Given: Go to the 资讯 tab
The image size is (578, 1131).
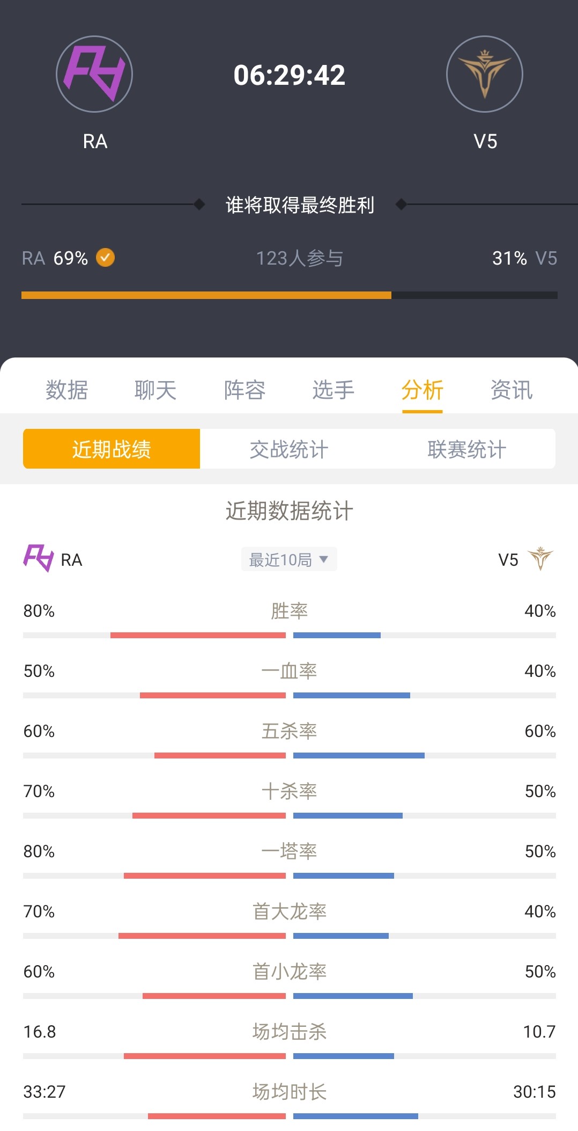Looking at the screenshot, I should pos(512,390).
